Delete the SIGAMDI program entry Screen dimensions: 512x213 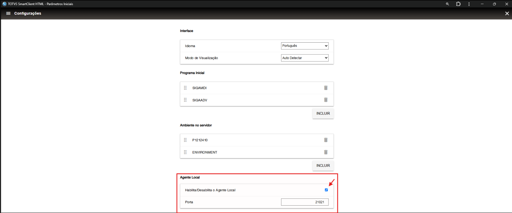pos(326,88)
